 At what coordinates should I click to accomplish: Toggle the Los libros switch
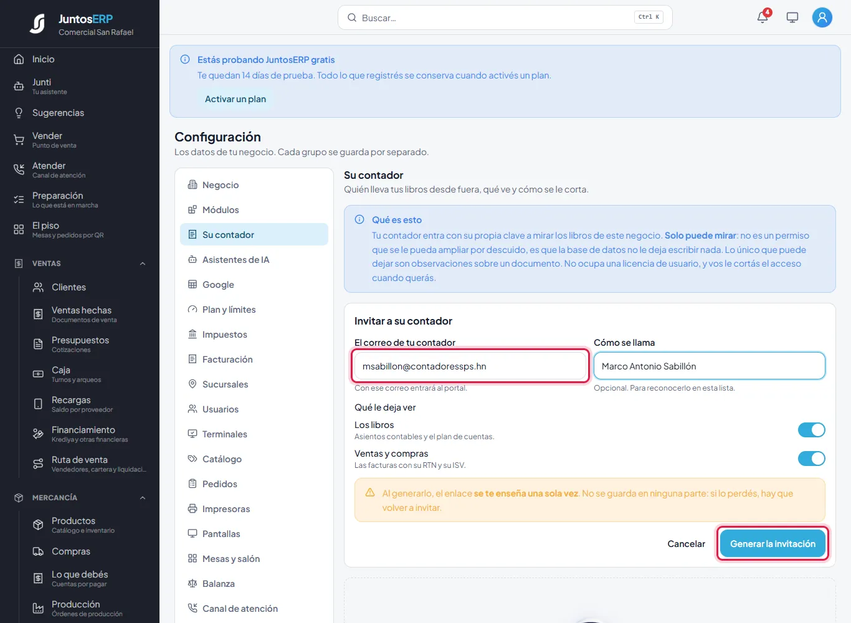[x=811, y=430]
